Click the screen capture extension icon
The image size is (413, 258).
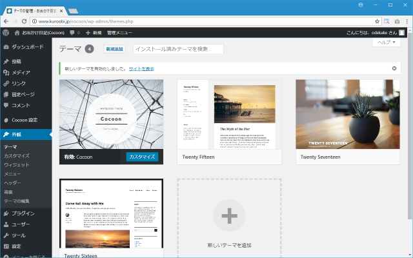(387, 21)
